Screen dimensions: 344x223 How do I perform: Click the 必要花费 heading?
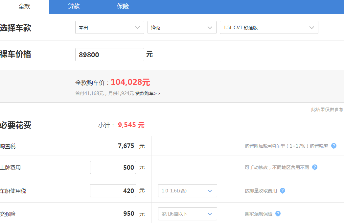(x=15, y=125)
